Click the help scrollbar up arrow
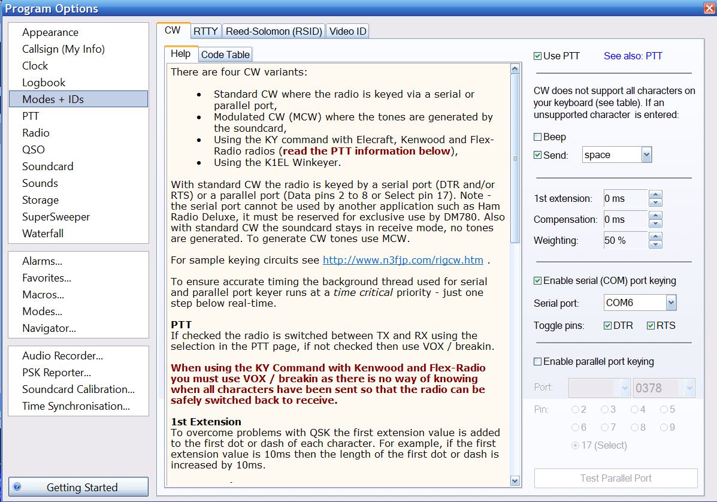Image resolution: width=717 pixels, height=502 pixels. 515,68
